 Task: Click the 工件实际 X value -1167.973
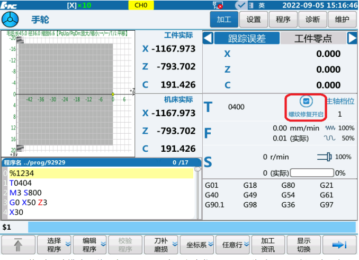pyautogui.click(x=174, y=49)
